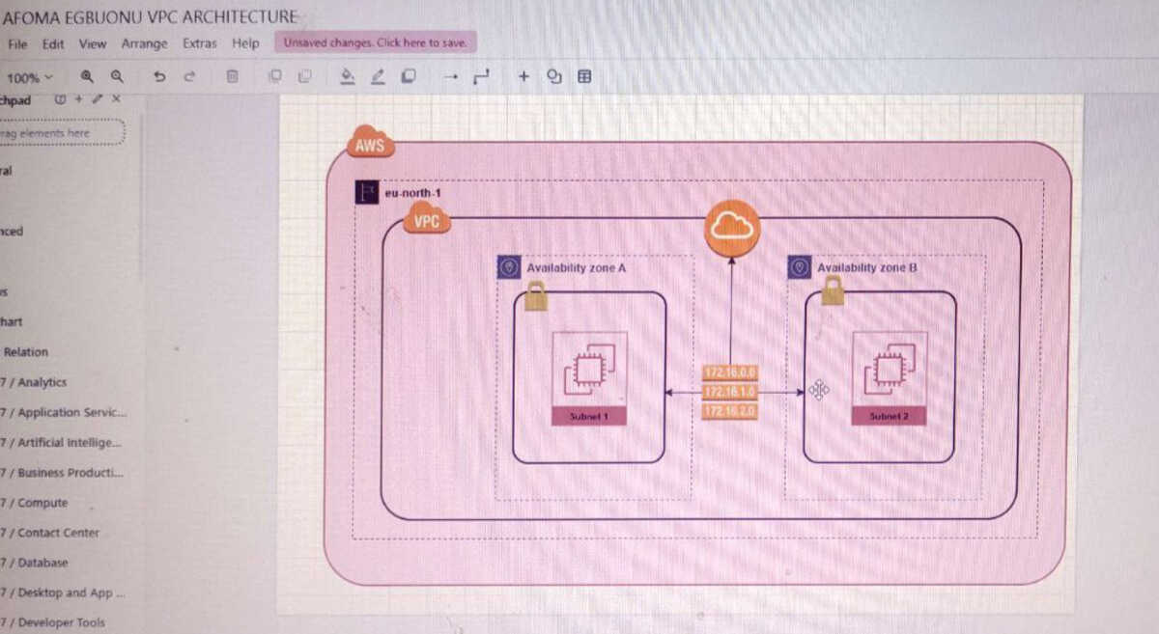
Task: Open the Help menu
Action: click(x=245, y=43)
